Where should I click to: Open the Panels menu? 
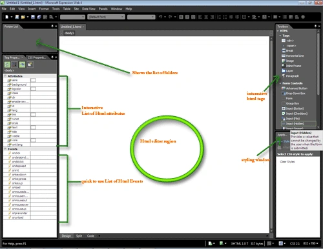[x=103, y=9]
